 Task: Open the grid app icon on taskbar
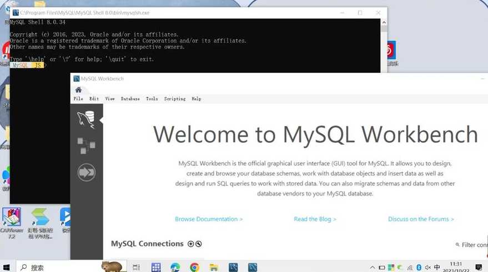tap(156, 268)
